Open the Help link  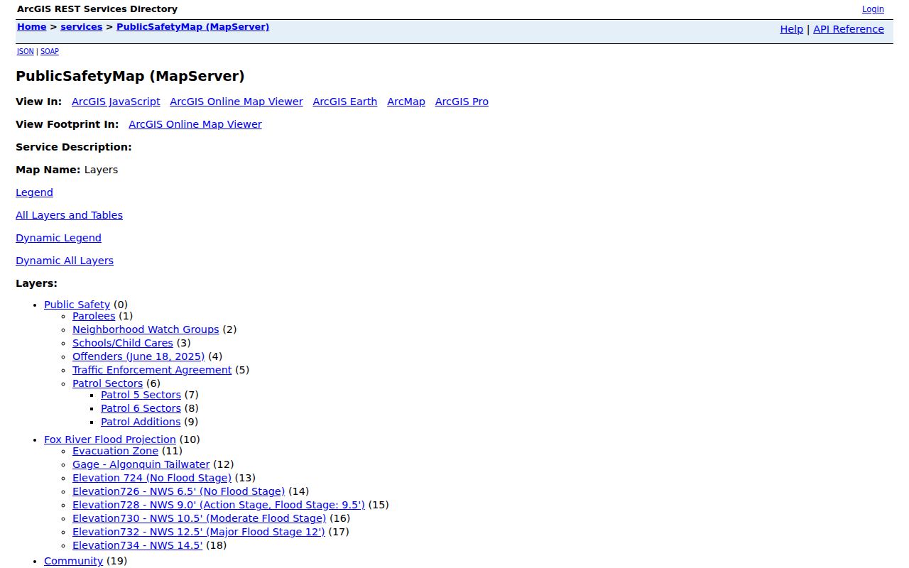point(791,29)
